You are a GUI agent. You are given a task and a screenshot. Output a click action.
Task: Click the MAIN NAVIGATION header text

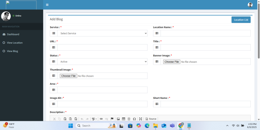pyautogui.click(x=11, y=27)
